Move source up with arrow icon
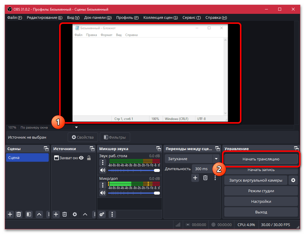This screenshot has width=305, height=234. [x=85, y=214]
